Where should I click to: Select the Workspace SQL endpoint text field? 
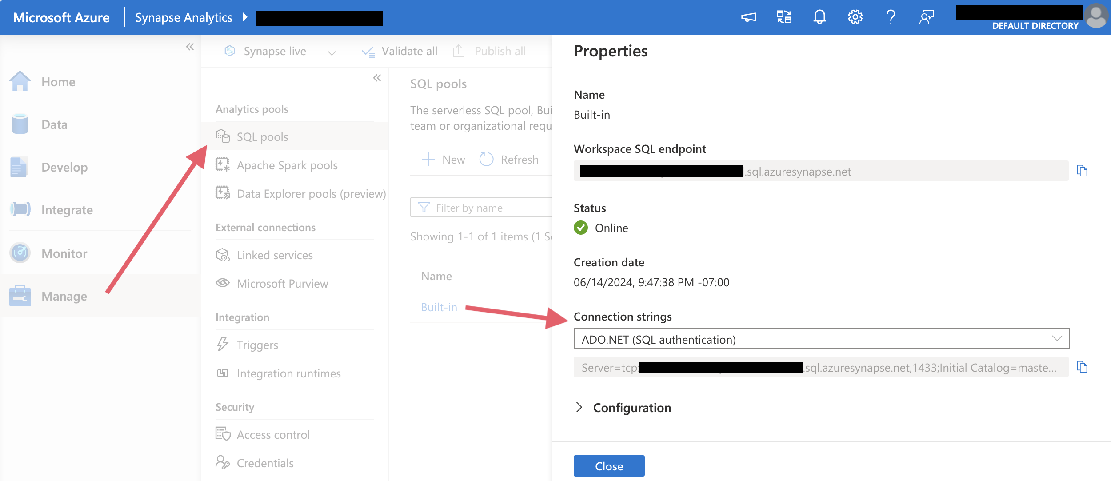pyautogui.click(x=821, y=171)
